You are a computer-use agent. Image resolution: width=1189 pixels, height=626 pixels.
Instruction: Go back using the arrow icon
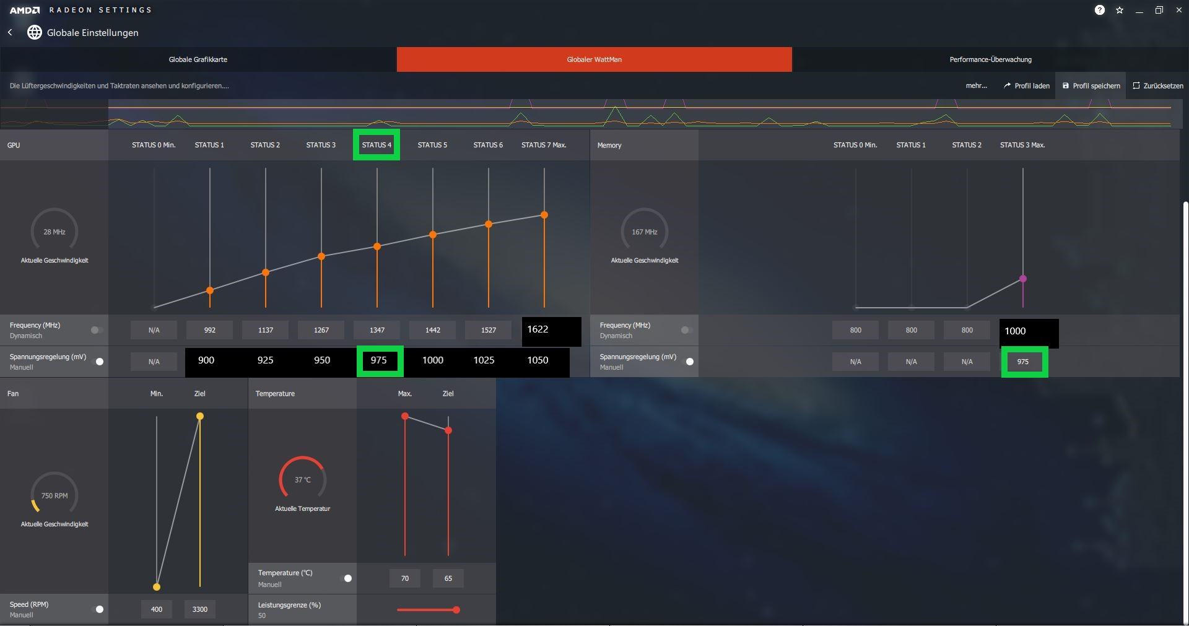10,32
